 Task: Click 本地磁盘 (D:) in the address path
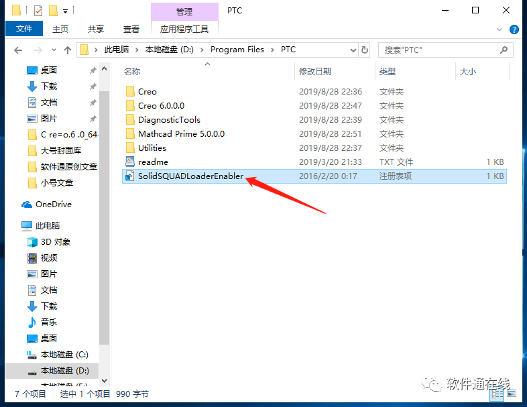coord(170,50)
